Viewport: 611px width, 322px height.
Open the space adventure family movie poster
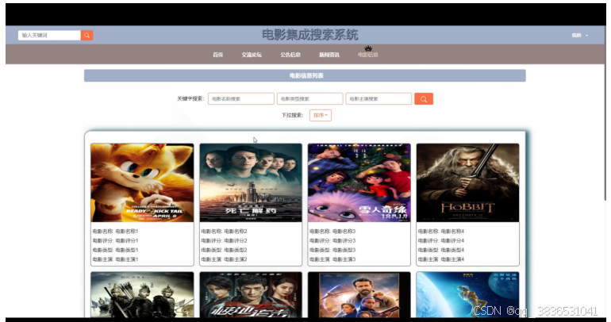pyautogui.click(x=359, y=295)
